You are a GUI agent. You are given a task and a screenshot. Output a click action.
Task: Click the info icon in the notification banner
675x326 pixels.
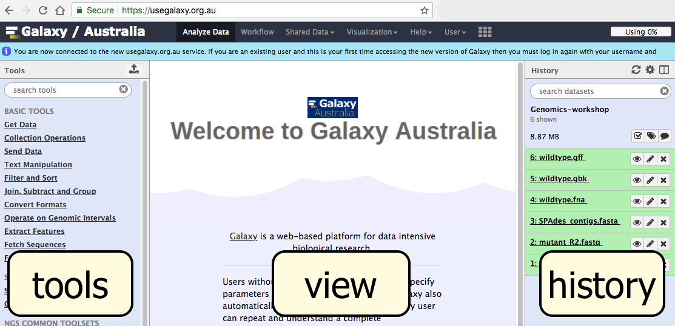pos(7,52)
